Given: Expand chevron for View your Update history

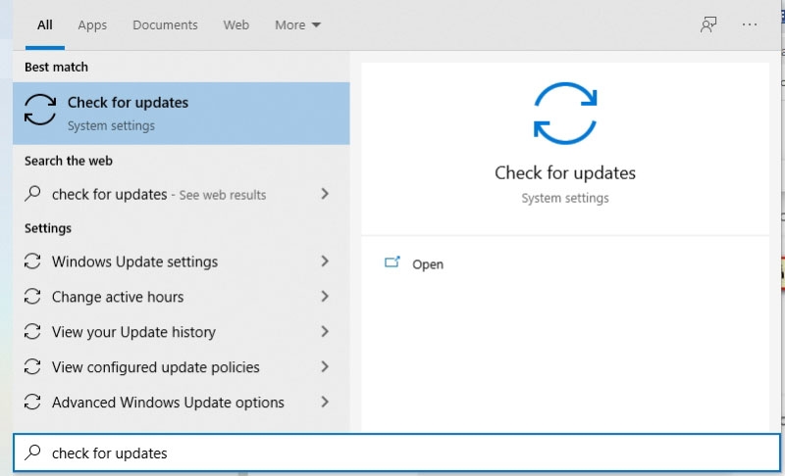Looking at the screenshot, I should pos(325,332).
